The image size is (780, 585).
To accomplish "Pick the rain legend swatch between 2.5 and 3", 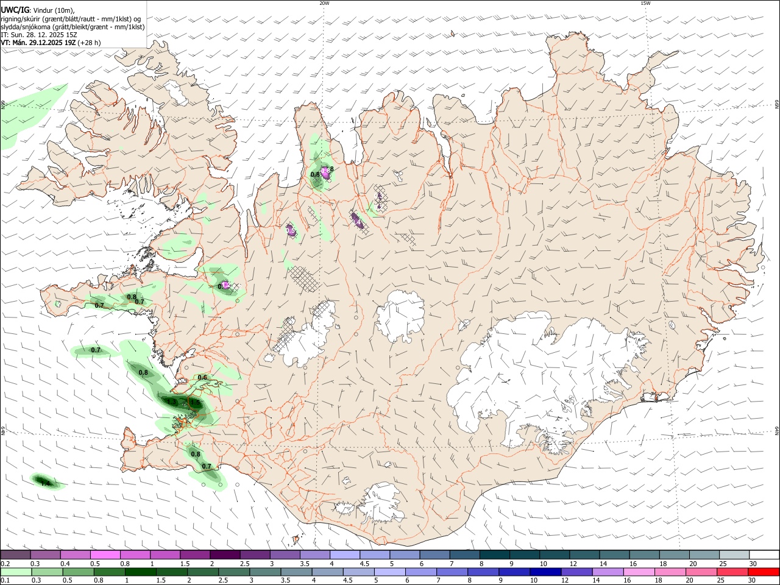I will [x=233, y=572].
